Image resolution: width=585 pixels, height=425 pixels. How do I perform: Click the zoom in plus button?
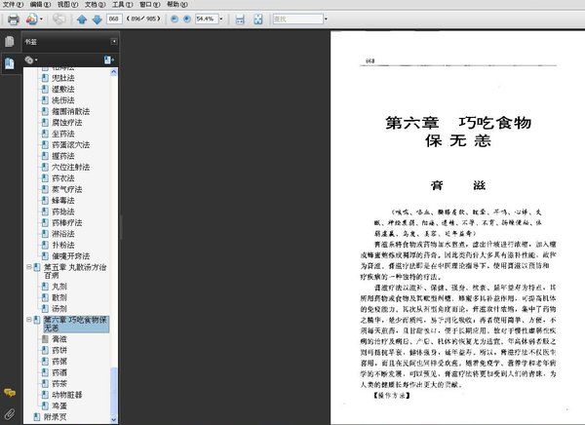click(187, 19)
